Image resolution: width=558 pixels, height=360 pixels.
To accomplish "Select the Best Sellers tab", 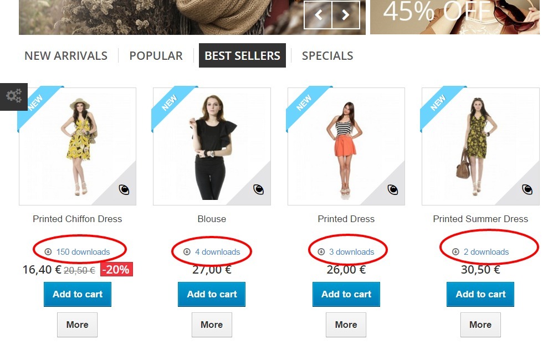I will coord(242,55).
